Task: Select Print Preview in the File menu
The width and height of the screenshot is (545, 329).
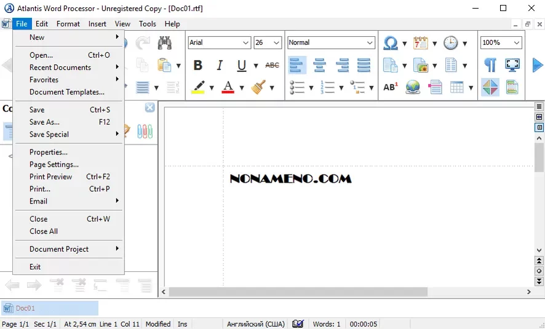Action: [50, 176]
